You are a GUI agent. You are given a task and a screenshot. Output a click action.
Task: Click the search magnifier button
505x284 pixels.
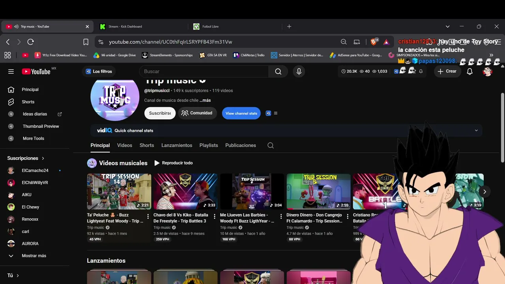(x=278, y=71)
